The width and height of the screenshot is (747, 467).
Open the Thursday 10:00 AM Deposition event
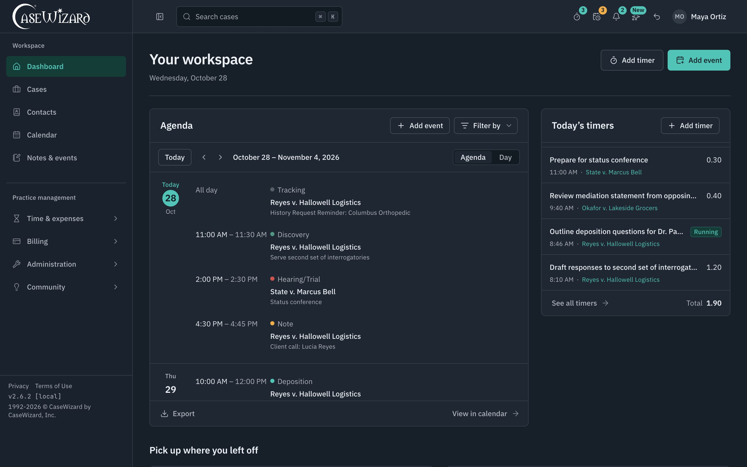pos(358,388)
